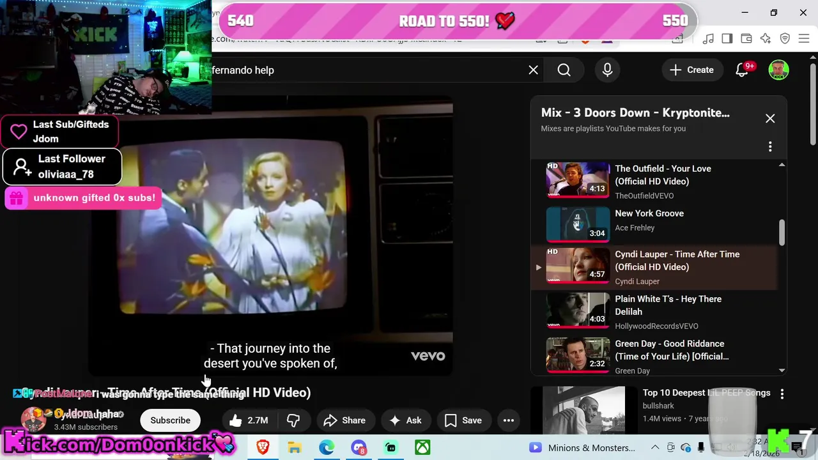The width and height of the screenshot is (818, 460).
Task: Open more video actions ellipsis
Action: pyautogui.click(x=509, y=420)
